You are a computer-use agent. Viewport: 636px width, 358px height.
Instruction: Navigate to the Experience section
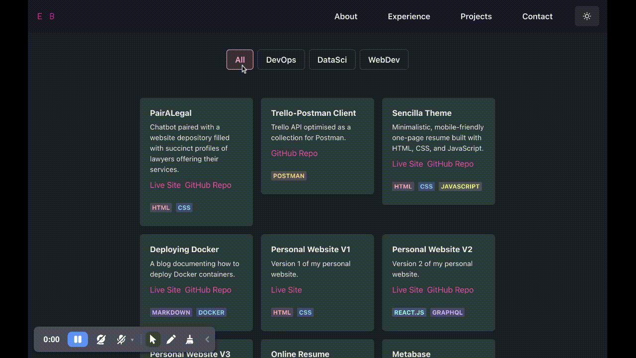point(409,16)
